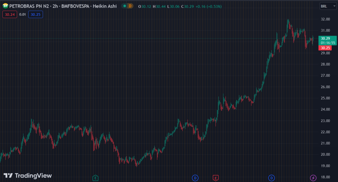Click the H30.44 high value
This screenshot has height=182, width=338.
(159, 7)
